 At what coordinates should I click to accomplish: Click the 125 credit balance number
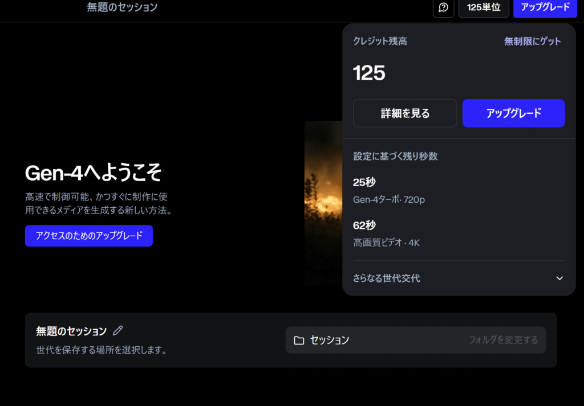tap(369, 72)
